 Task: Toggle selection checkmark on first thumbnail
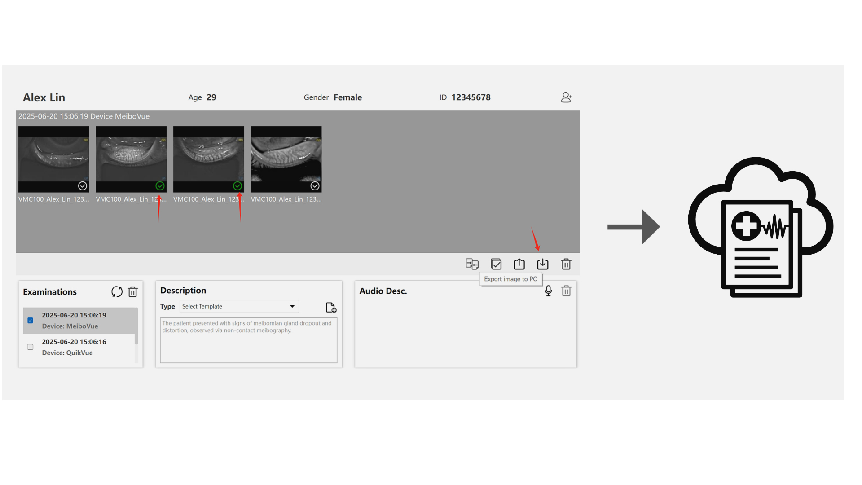(83, 186)
